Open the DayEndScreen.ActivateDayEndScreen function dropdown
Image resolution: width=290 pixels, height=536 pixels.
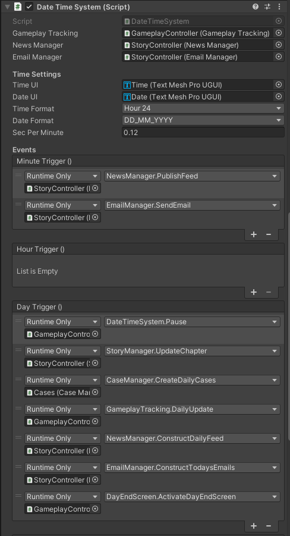click(x=192, y=497)
